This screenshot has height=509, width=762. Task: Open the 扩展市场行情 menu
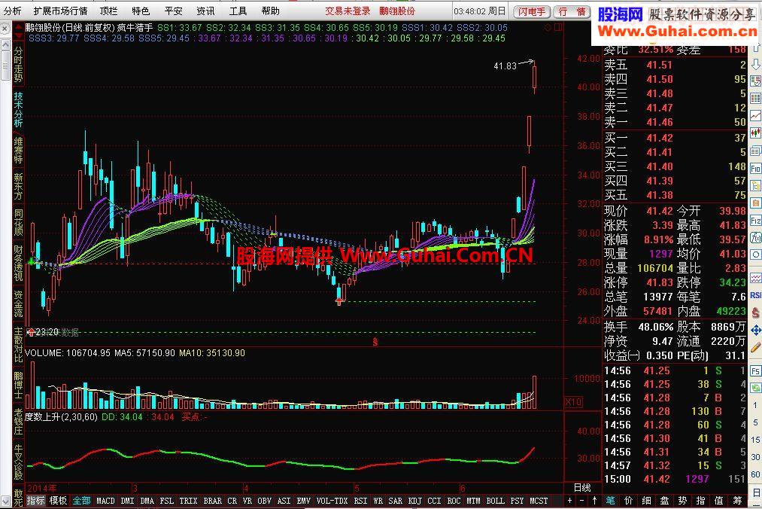pyautogui.click(x=61, y=11)
